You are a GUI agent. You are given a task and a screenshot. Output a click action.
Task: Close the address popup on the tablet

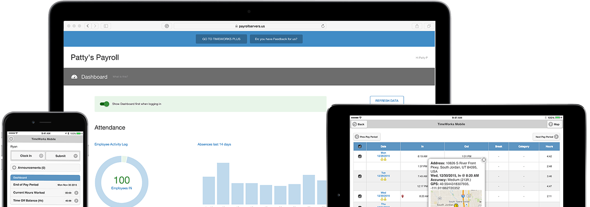pos(484,159)
